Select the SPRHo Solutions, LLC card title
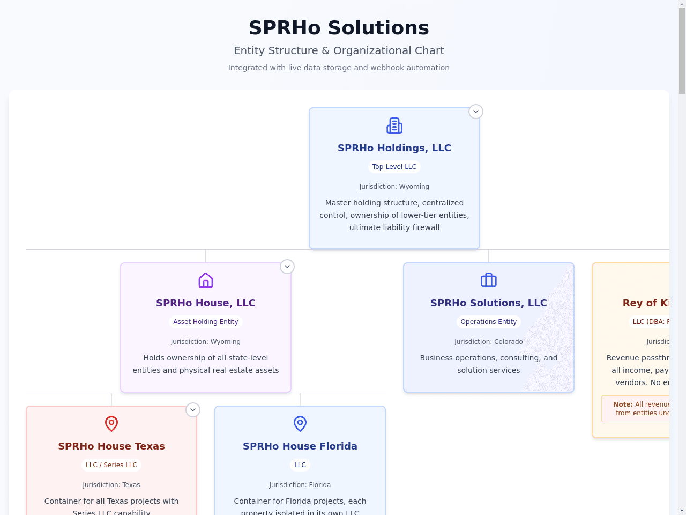The height and width of the screenshot is (515, 686). point(489,303)
